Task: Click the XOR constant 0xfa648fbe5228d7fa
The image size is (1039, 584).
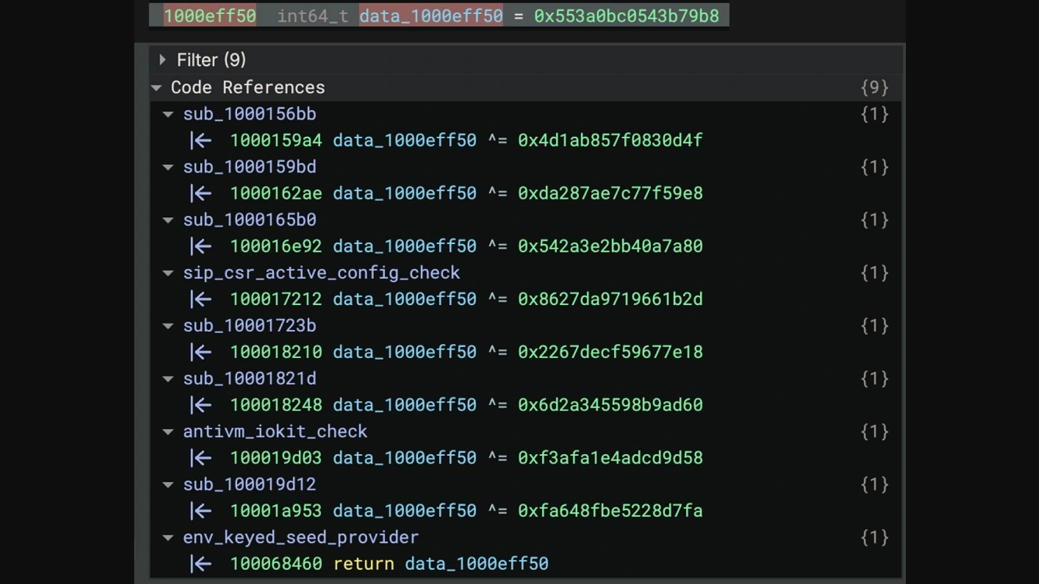Action: pos(610,511)
